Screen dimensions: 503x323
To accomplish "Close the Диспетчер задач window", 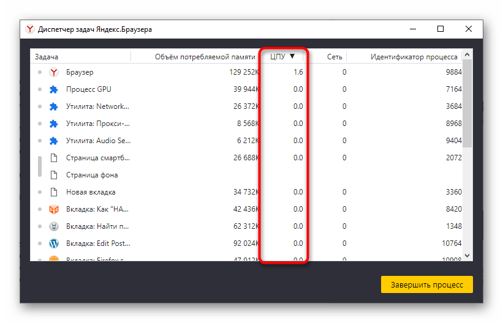I will coord(468,29).
